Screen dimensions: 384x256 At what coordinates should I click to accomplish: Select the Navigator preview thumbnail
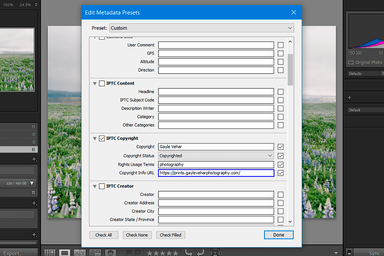tap(17, 60)
